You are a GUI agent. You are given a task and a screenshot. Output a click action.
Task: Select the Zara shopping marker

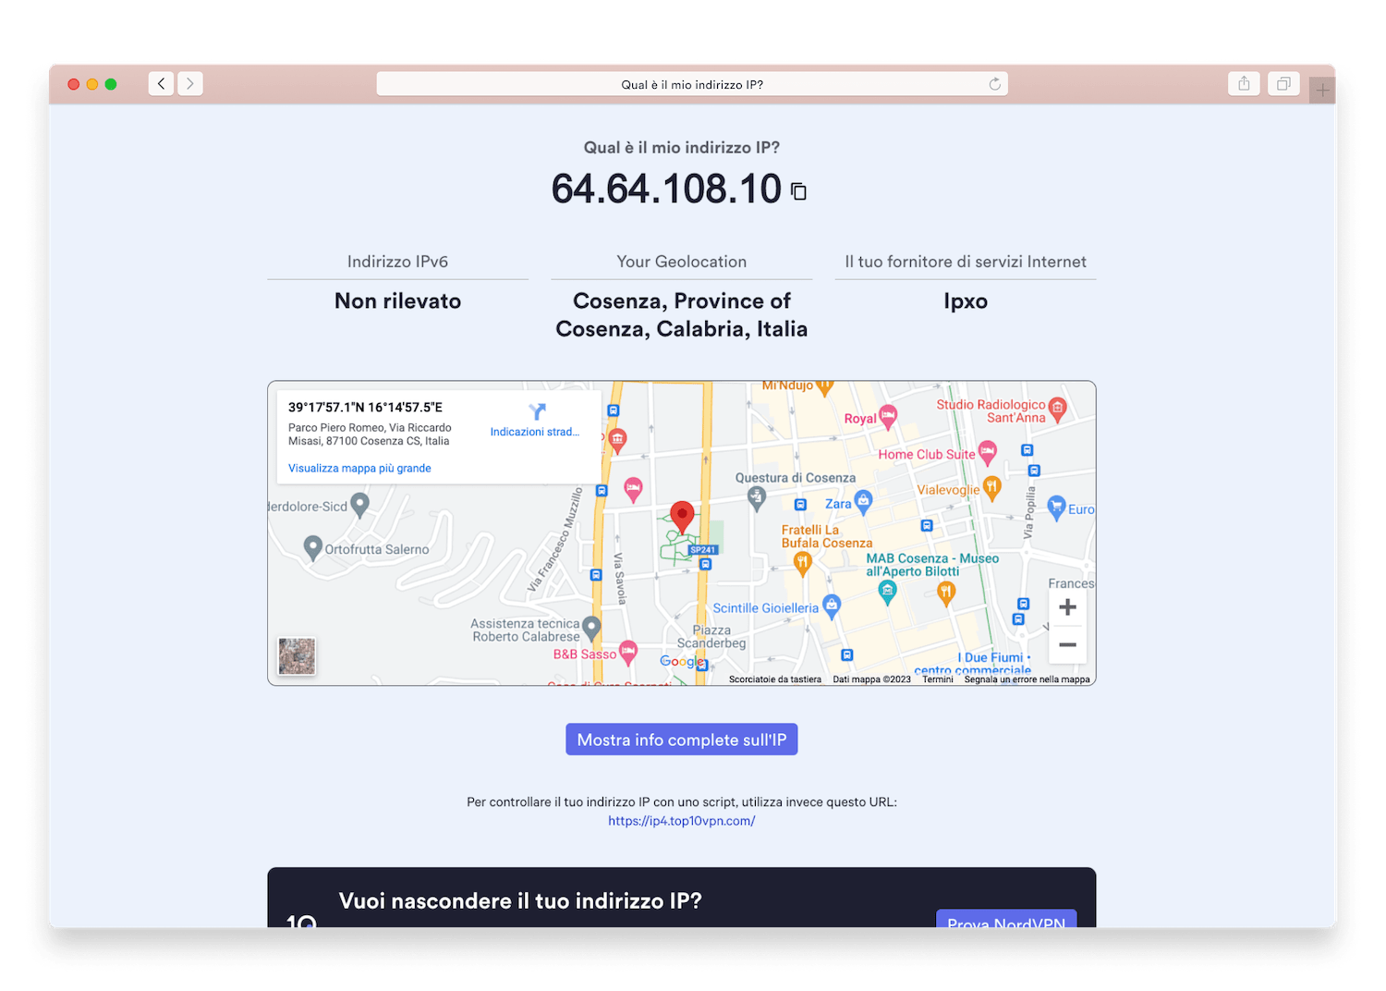[864, 503]
